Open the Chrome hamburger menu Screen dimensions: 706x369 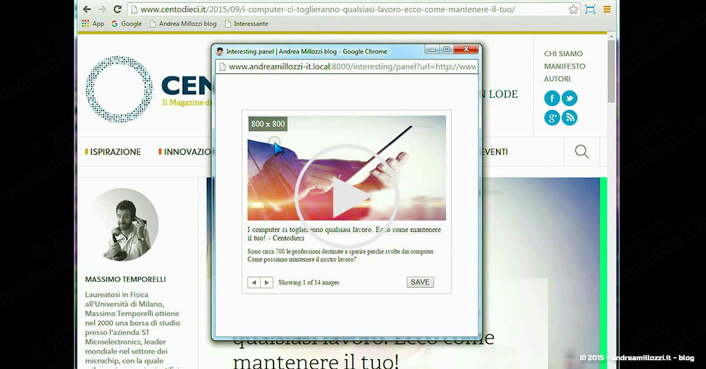click(607, 9)
